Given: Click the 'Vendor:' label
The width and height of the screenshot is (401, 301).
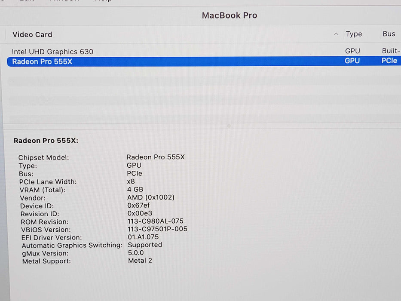Looking at the screenshot, I should coord(33,198).
